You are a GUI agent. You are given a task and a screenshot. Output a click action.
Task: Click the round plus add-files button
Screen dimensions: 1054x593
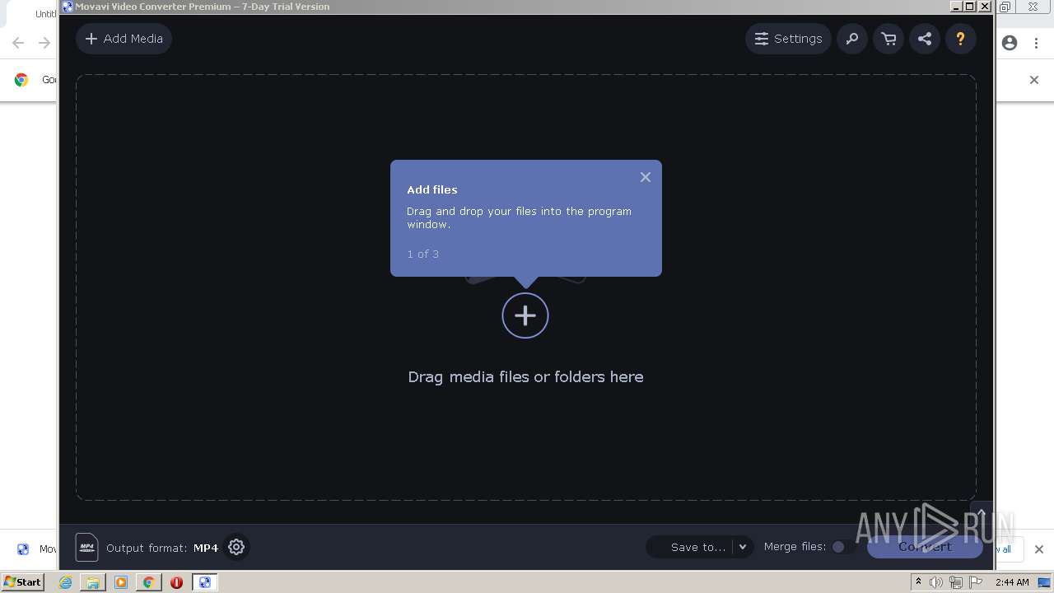point(525,315)
